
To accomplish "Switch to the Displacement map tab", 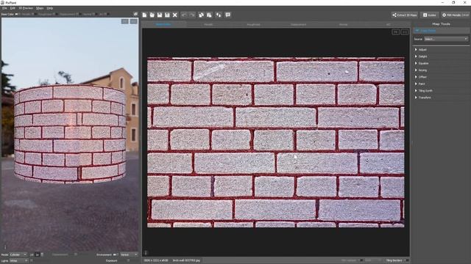I will 298,24.
